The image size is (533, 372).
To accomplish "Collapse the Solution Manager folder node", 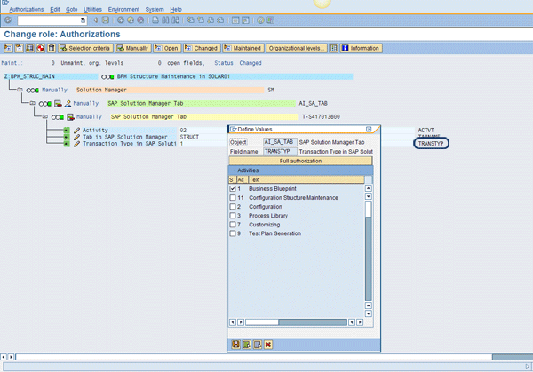I will (x=20, y=90).
